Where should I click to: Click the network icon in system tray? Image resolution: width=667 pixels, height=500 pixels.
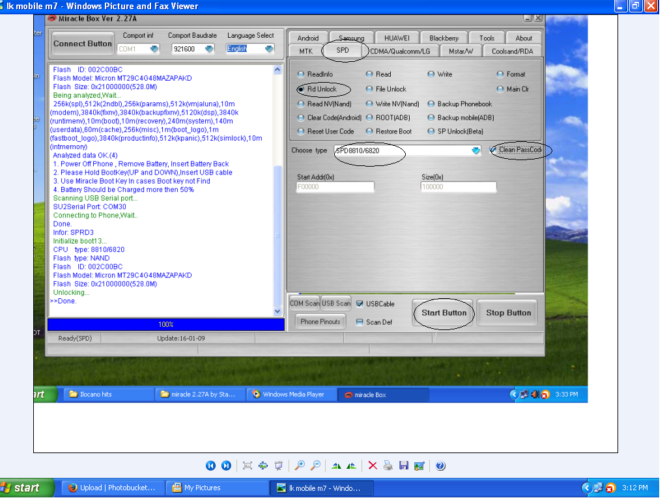(599, 488)
